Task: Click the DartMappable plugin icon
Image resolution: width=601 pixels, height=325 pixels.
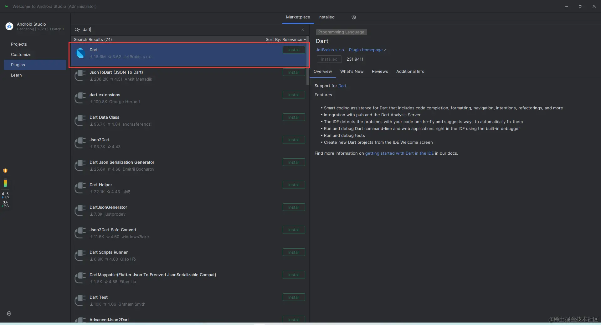Action: [80, 278]
